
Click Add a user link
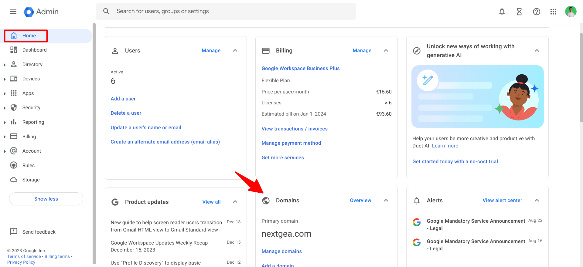[123, 99]
